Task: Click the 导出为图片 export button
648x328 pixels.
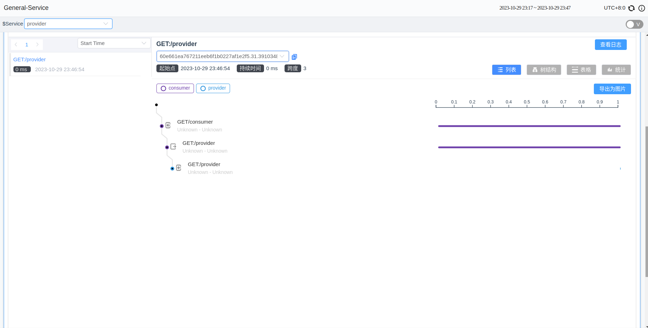Action: pyautogui.click(x=612, y=89)
